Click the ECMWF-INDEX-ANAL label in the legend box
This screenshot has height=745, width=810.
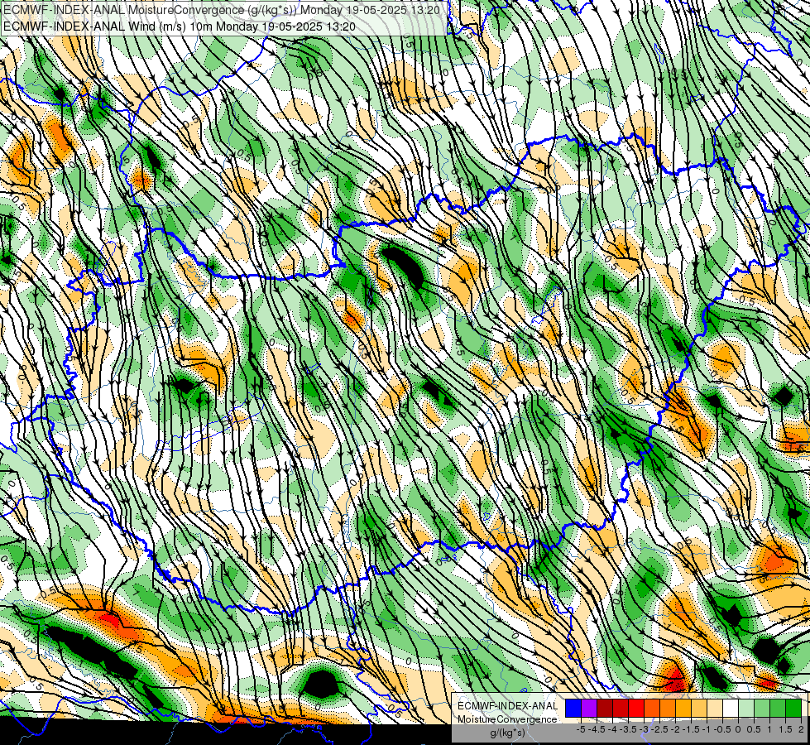click(508, 706)
